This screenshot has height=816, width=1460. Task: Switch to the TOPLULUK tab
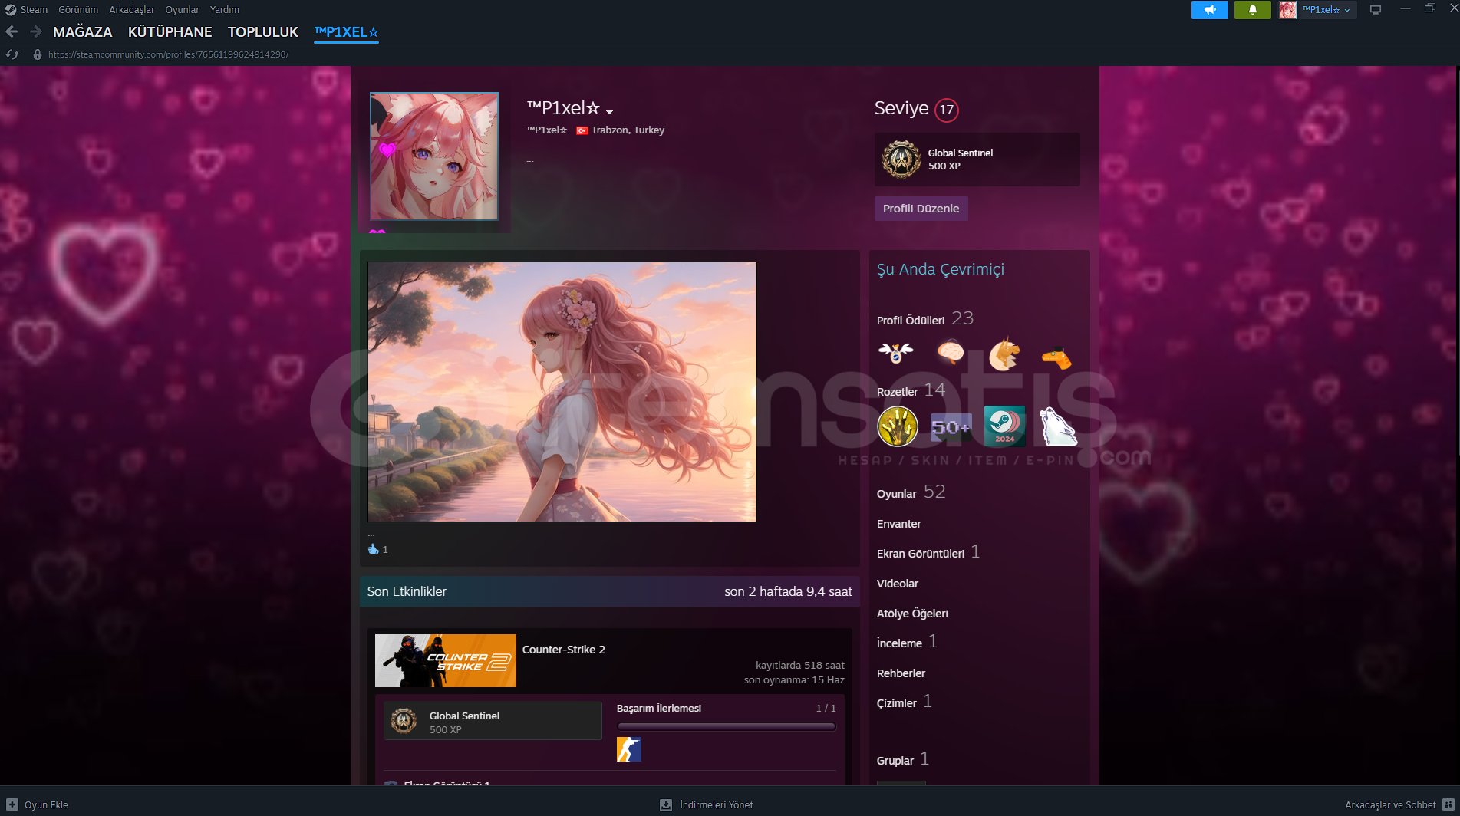tap(263, 31)
